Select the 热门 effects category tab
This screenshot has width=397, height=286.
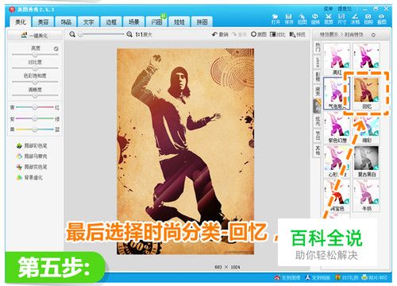click(318, 48)
